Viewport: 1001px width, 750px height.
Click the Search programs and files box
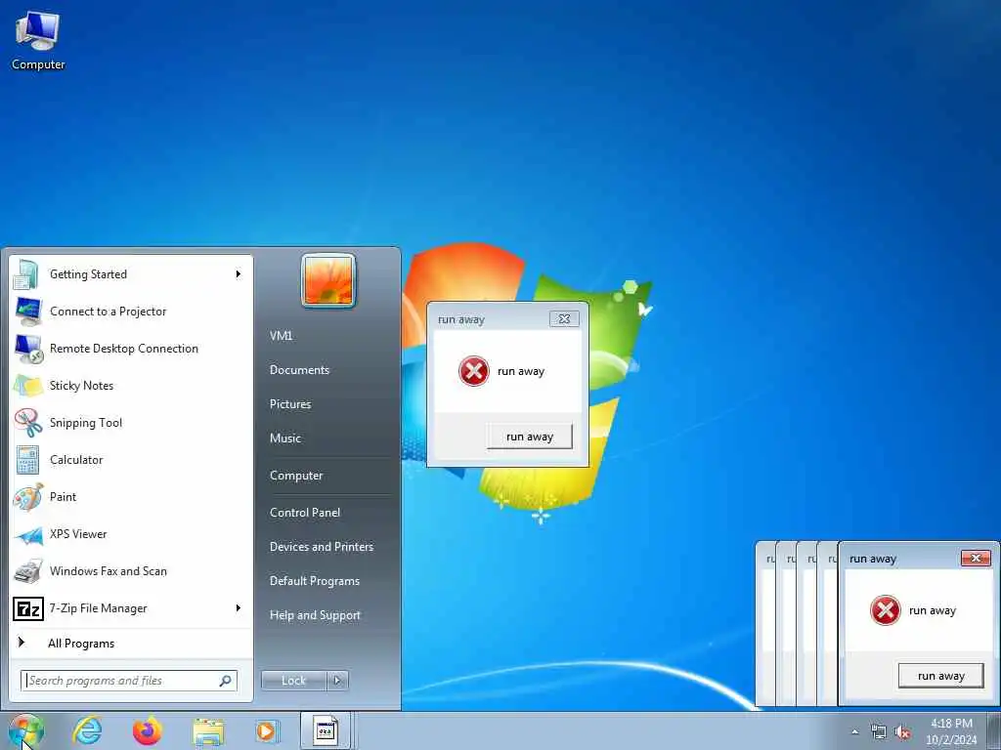[x=129, y=681]
